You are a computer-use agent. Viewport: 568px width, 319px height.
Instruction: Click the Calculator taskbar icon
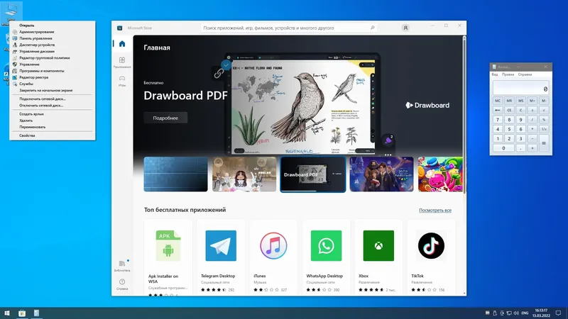point(37,313)
